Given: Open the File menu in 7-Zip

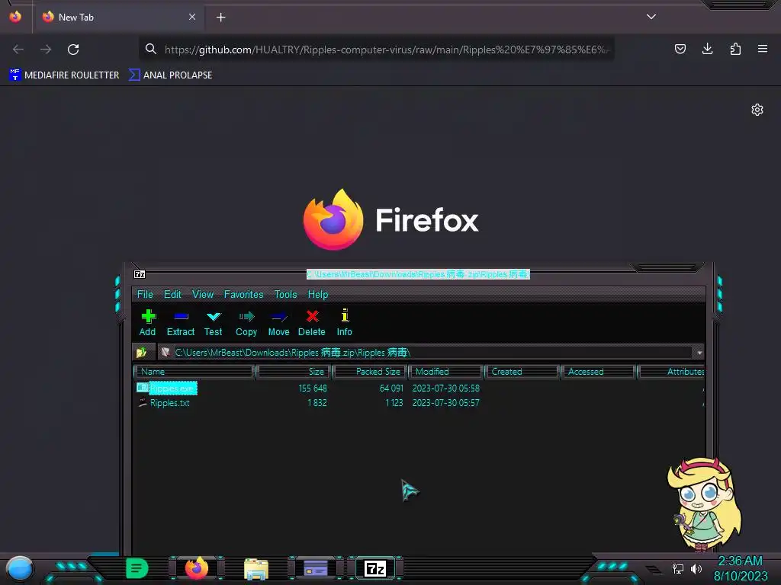Looking at the screenshot, I should click(145, 295).
